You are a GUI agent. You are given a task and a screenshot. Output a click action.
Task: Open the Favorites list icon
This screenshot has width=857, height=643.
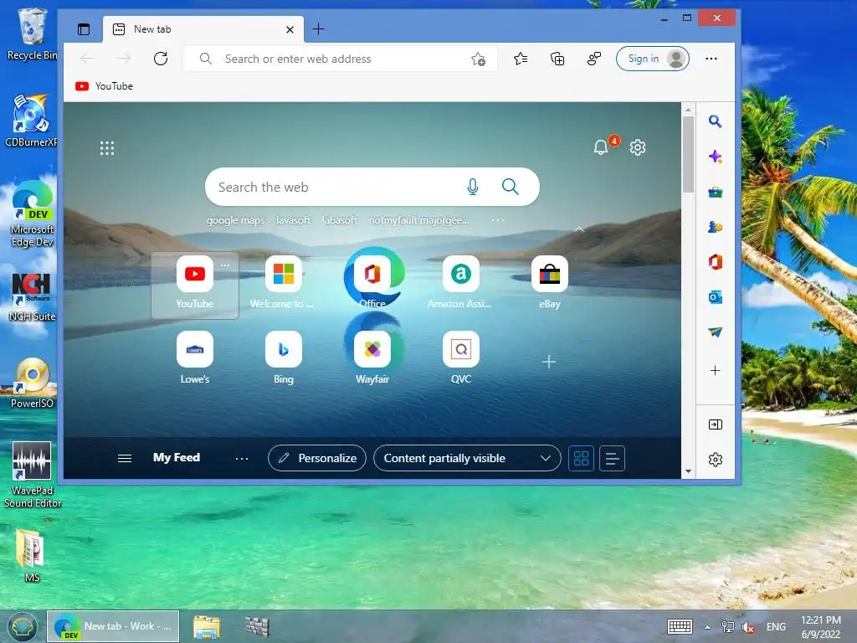[521, 59]
